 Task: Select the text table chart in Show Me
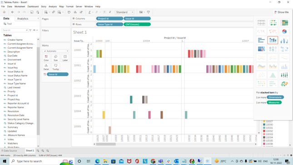(x=261, y=23)
